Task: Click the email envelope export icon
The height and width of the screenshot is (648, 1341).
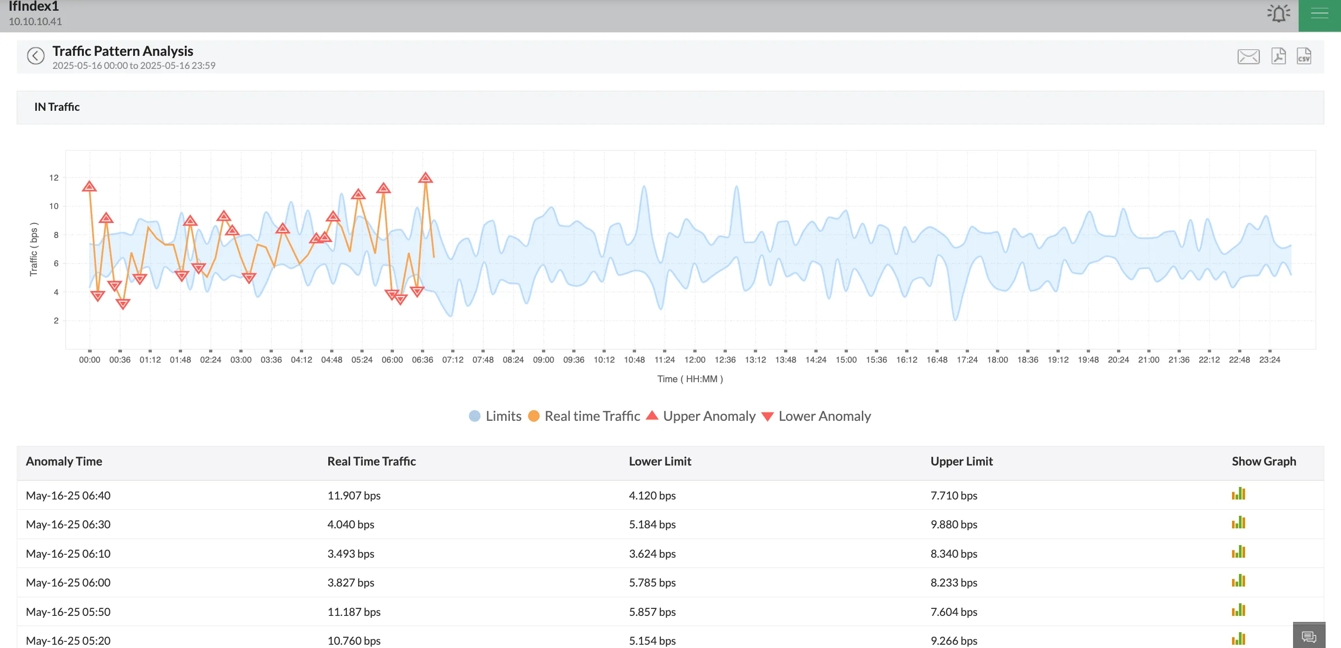Action: tap(1248, 56)
